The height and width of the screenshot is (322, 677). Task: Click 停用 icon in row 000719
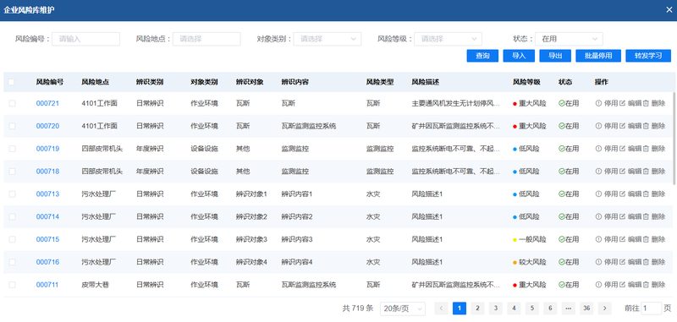pyautogui.click(x=598, y=149)
